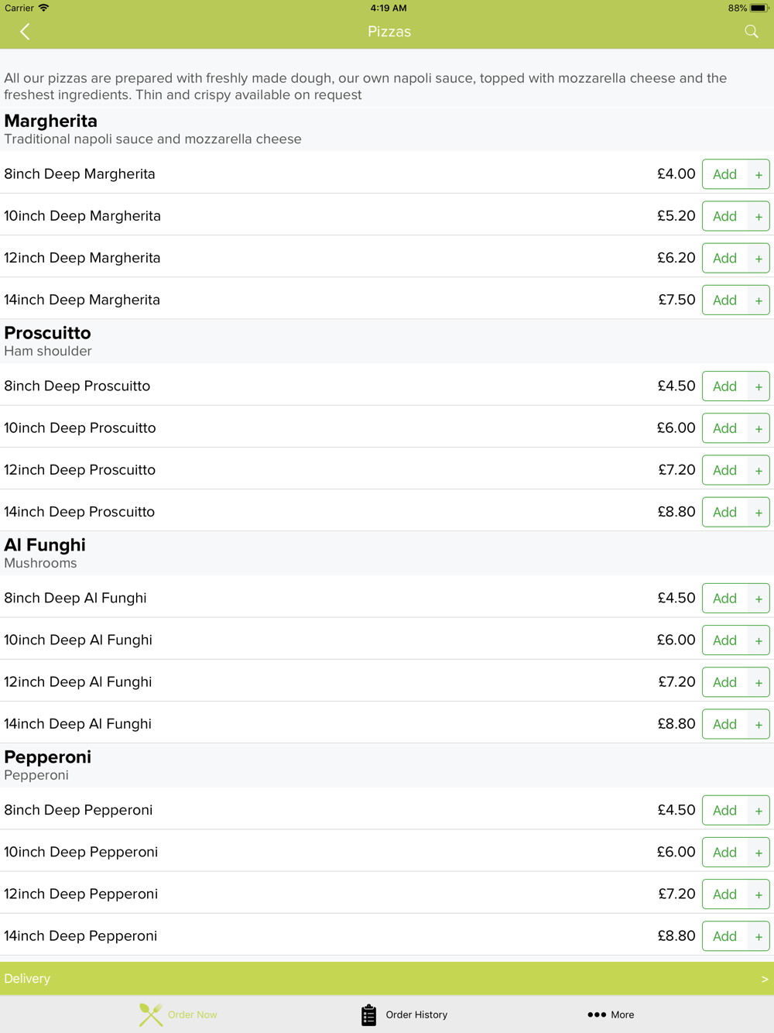Screen dimensions: 774x1033
Task: Expand the Delivery bar arrow
Action: (x=764, y=979)
